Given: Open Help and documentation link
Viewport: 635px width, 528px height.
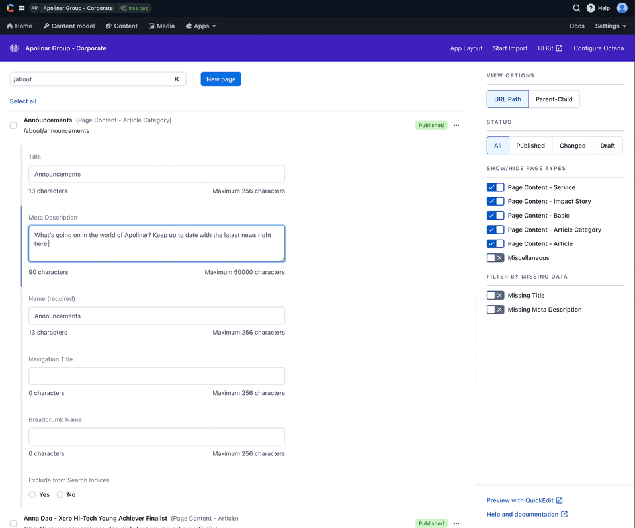Looking at the screenshot, I should 523,514.
